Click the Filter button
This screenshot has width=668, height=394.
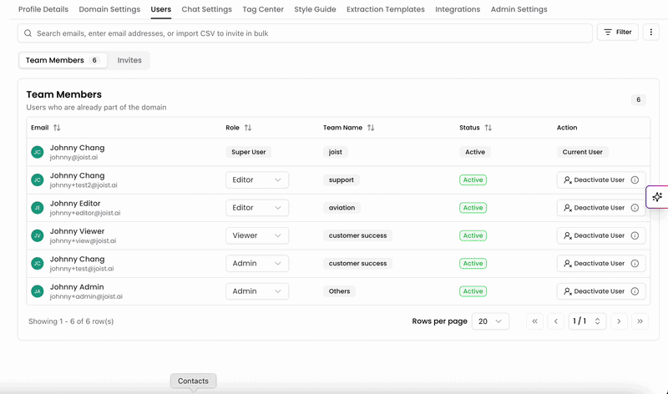pos(618,32)
